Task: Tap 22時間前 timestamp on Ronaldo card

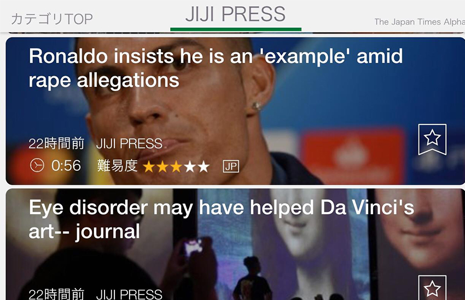Action: tap(57, 143)
